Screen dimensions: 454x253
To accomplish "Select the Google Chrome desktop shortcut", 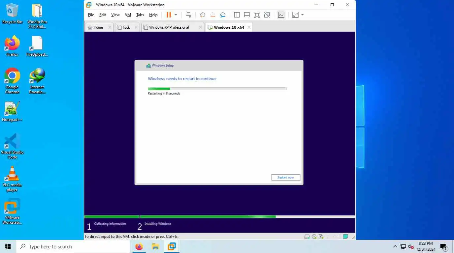I will coord(12,81).
